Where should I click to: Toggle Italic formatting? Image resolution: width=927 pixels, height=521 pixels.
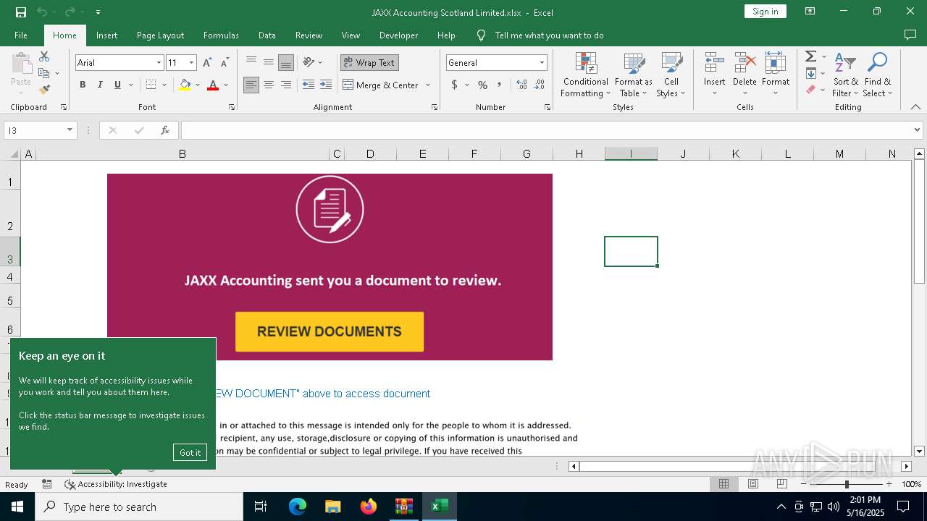click(x=100, y=85)
